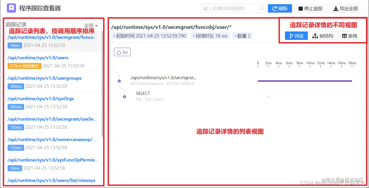Click the detail title /api/runtime/sys/v1.0/secmgrset/funcobj/user/*

pyautogui.click(x=171, y=27)
